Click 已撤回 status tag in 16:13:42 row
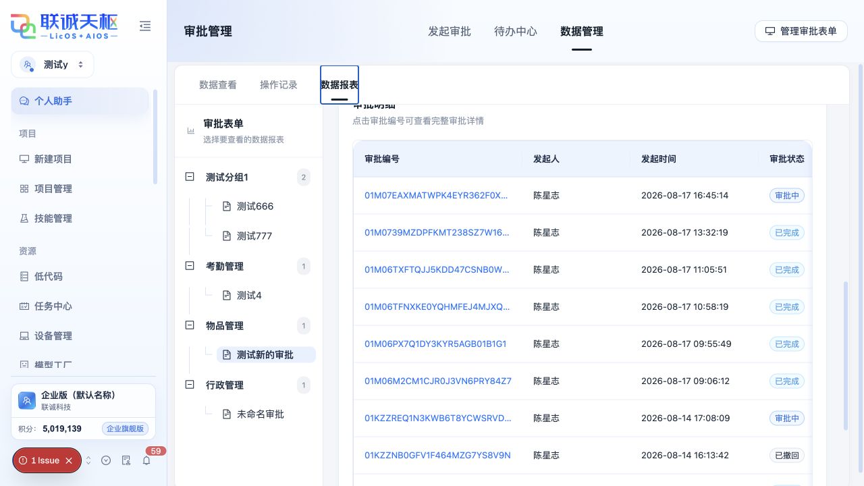The image size is (864, 486). coord(787,456)
